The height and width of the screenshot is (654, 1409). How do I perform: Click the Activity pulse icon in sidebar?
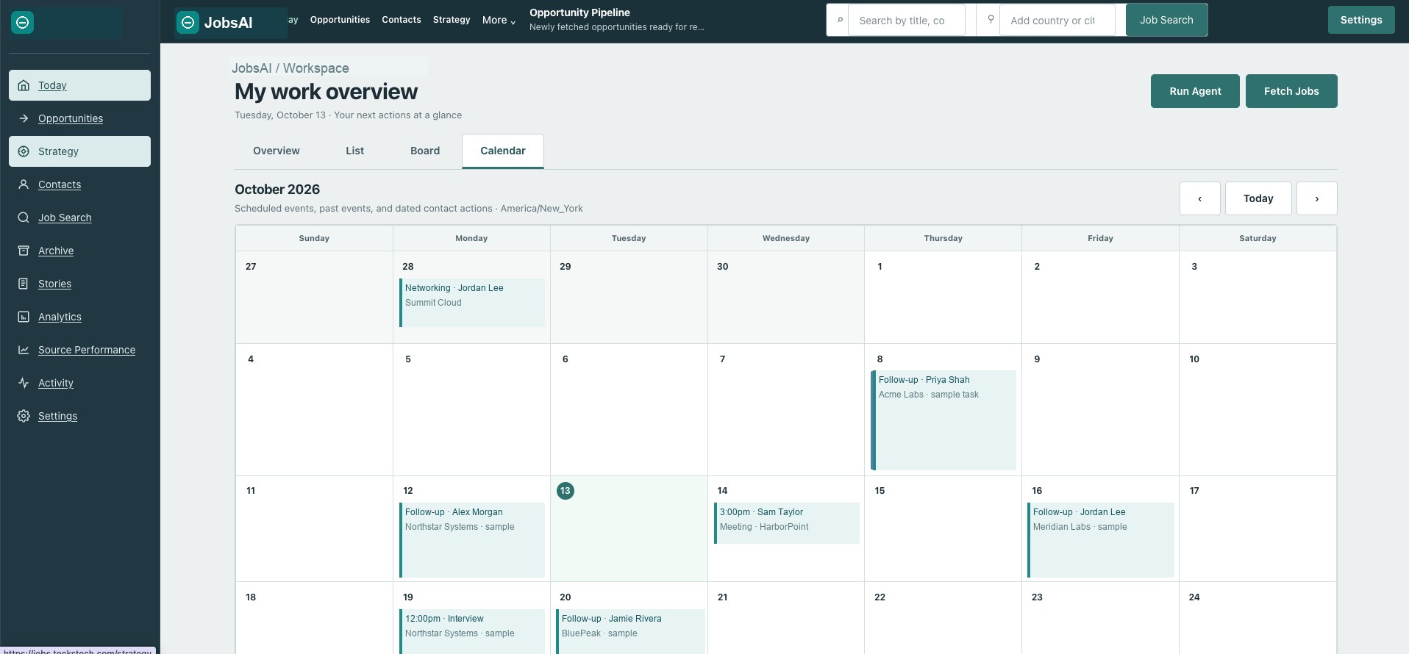pyautogui.click(x=24, y=383)
